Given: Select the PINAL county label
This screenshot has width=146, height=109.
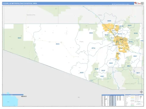Looking at the screenshot, I should (x=100, y=15).
